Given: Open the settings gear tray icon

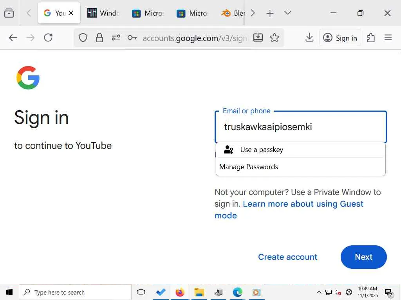Looking at the screenshot, I should (349, 292).
